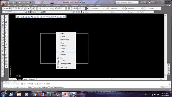
Task: Open the File menu
Action: (9, 6)
